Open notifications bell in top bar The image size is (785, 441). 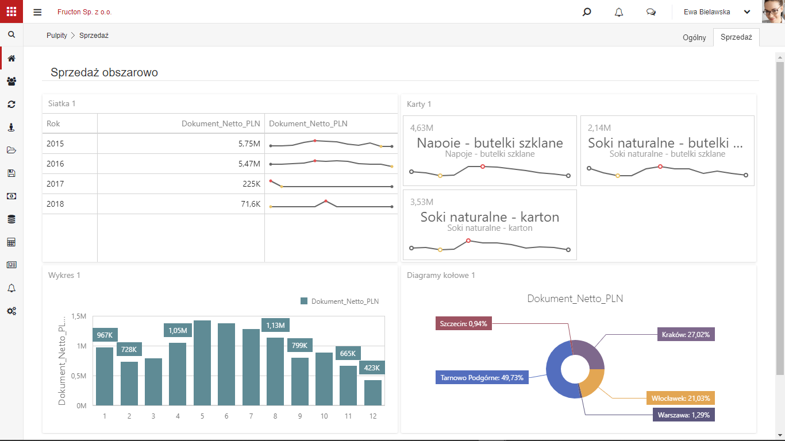619,12
